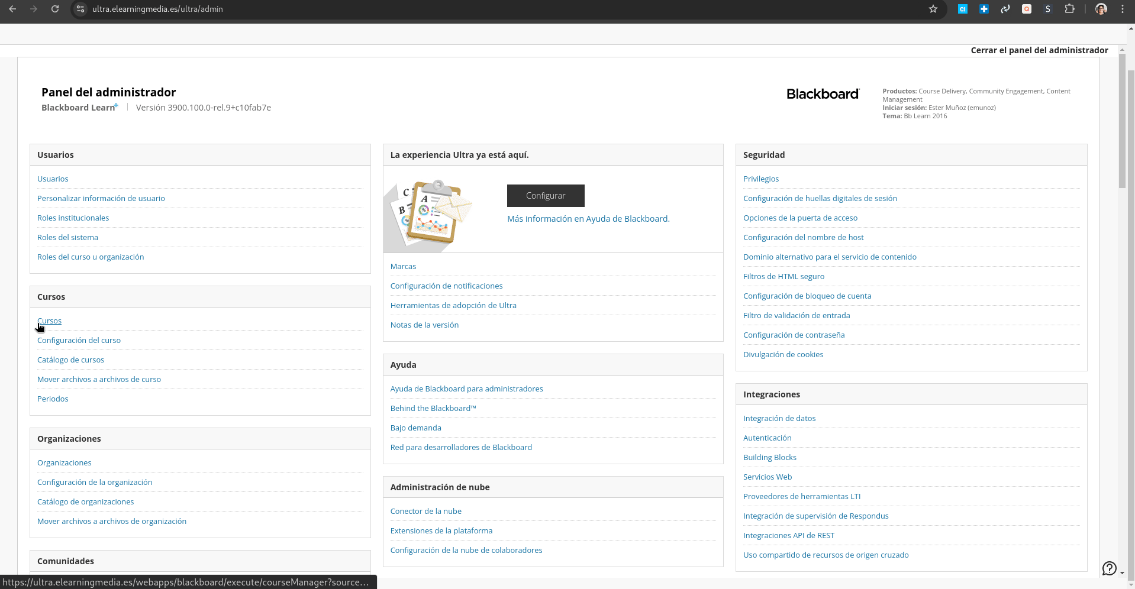
Task: Open Privilegios under Seguridad
Action: 760,179
